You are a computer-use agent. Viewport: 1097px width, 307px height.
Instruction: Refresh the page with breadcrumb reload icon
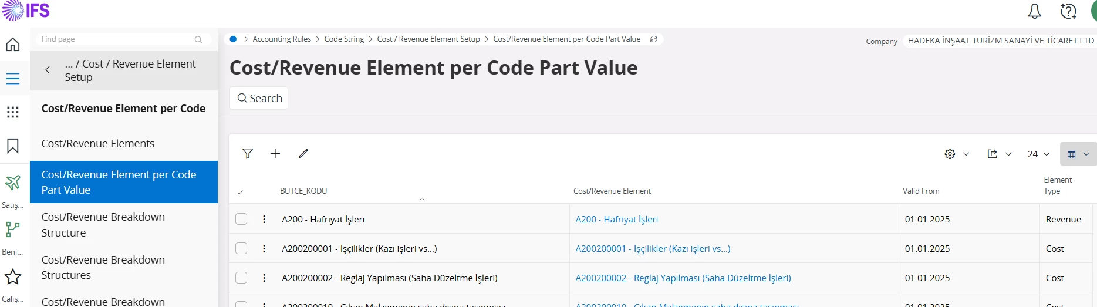[x=654, y=39]
